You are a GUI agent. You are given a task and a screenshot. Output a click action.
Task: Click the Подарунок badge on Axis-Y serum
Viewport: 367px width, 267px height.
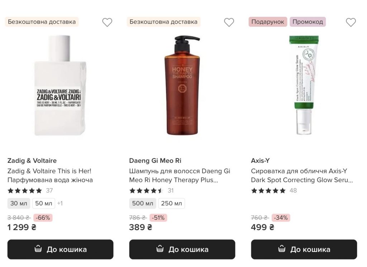[x=268, y=22]
